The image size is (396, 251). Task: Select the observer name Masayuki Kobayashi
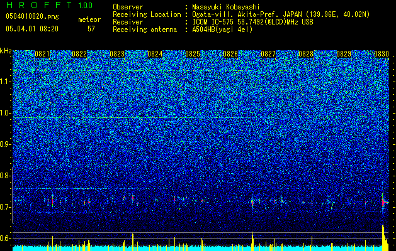click(x=226, y=8)
